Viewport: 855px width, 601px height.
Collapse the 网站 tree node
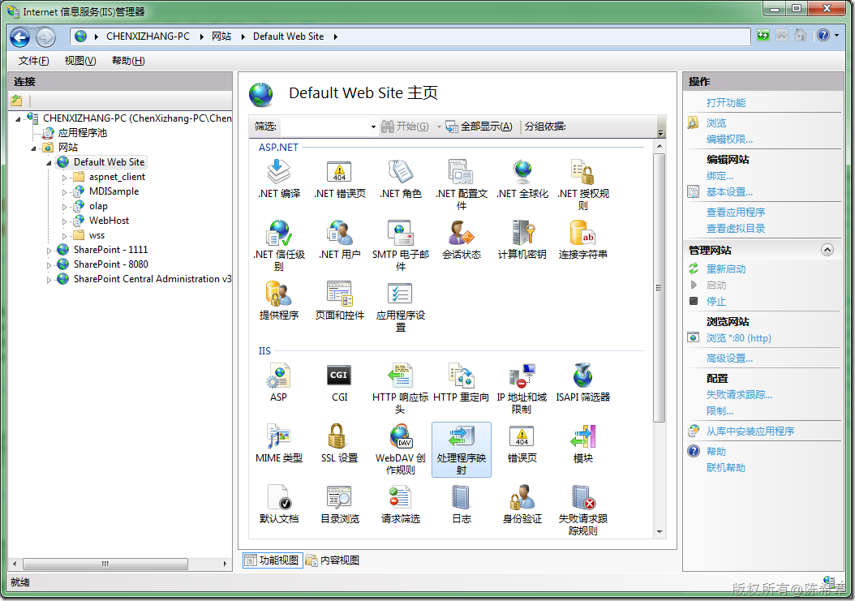[34, 148]
